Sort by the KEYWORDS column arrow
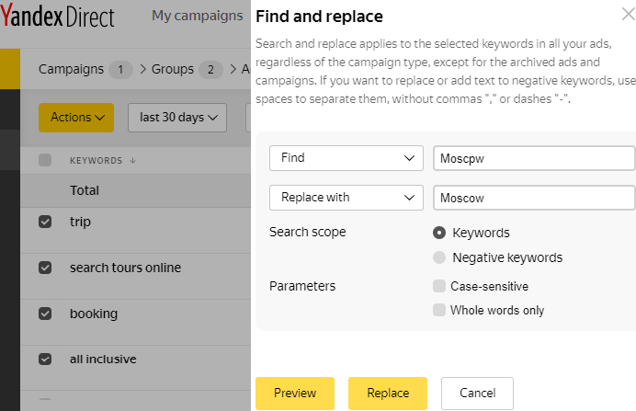This screenshot has height=411, width=636. point(132,161)
